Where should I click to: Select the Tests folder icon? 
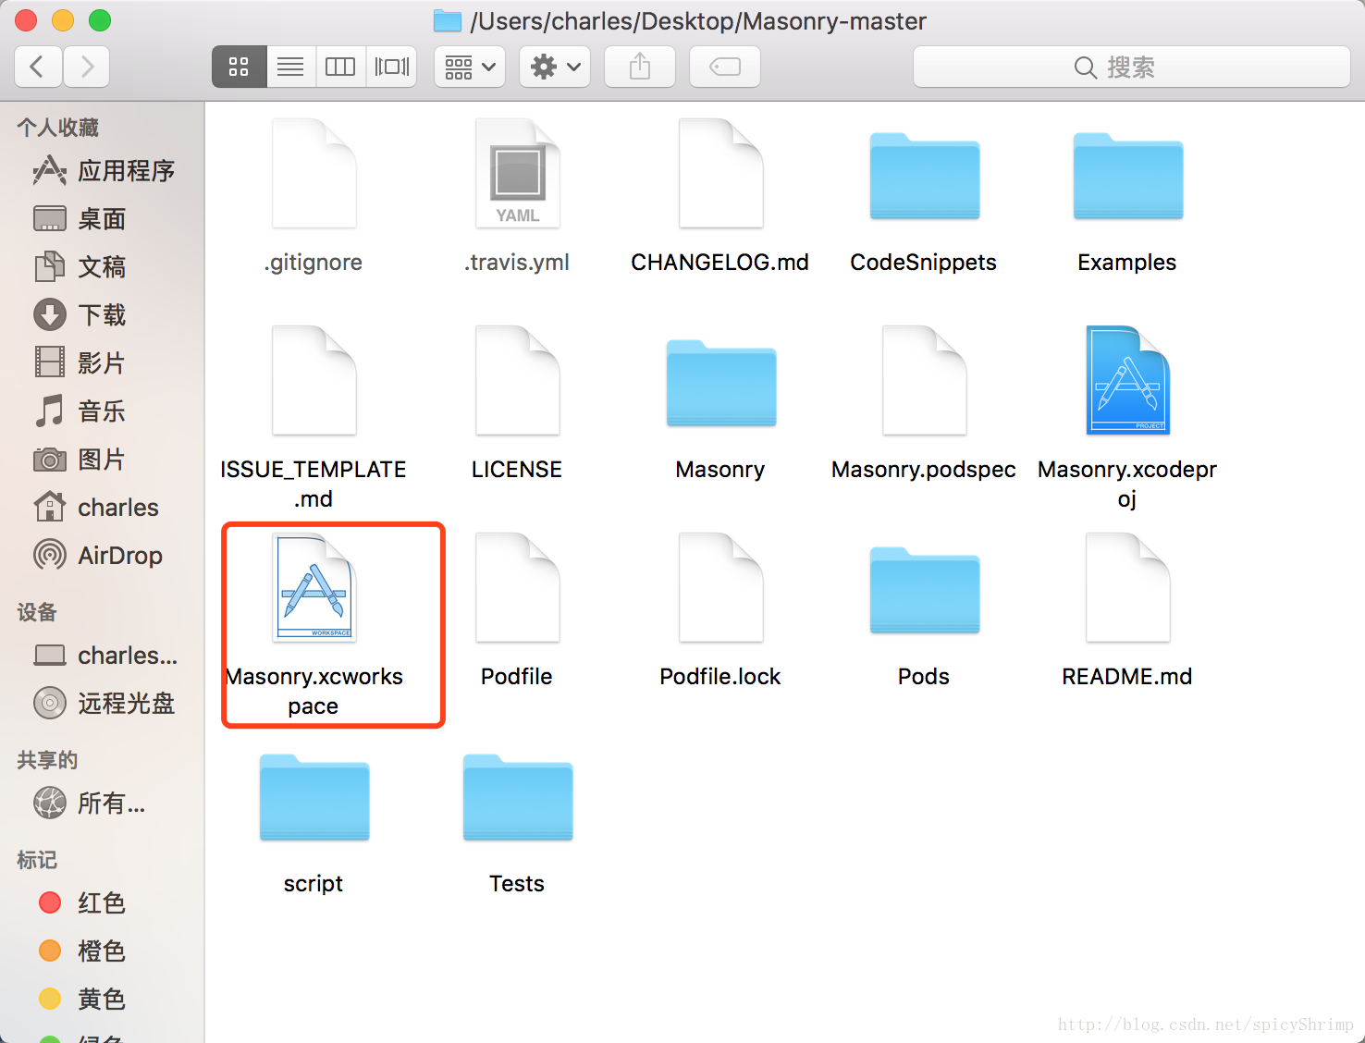coord(518,797)
